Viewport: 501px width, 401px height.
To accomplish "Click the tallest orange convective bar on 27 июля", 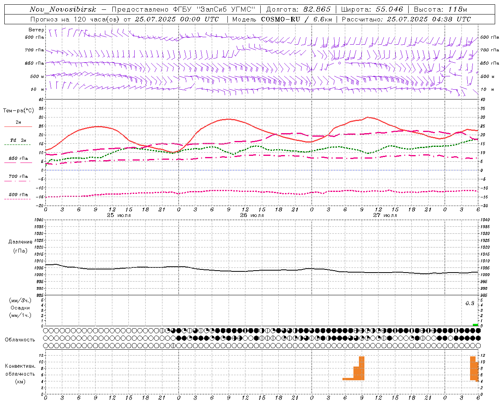I will pos(362,368).
